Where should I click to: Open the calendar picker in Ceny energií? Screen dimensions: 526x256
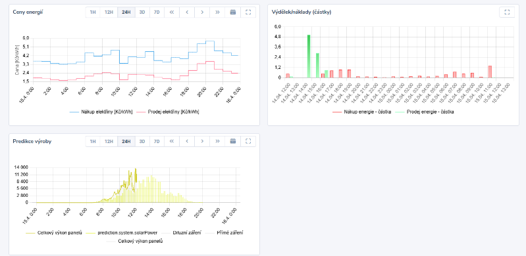(x=233, y=12)
